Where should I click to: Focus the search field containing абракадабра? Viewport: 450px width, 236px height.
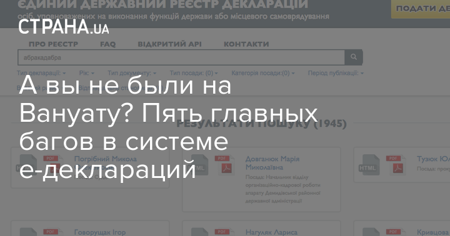coord(181,57)
